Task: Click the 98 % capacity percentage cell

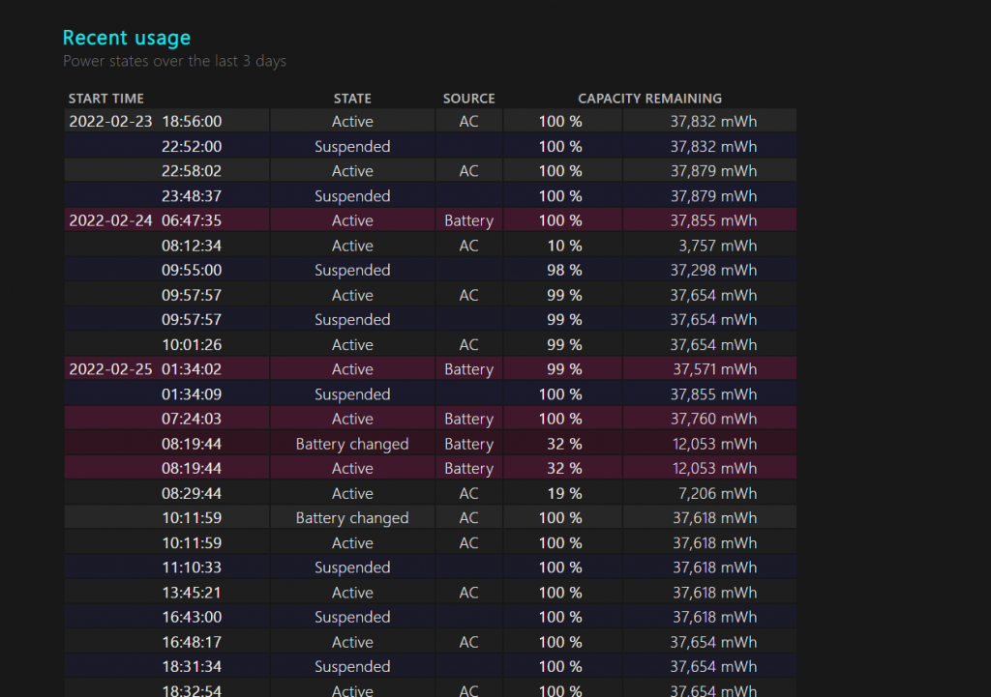Action: (560, 271)
